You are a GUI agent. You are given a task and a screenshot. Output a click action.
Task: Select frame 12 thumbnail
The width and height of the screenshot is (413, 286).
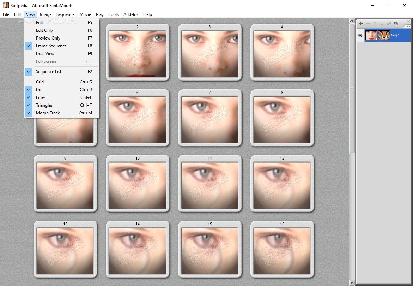coord(282,184)
